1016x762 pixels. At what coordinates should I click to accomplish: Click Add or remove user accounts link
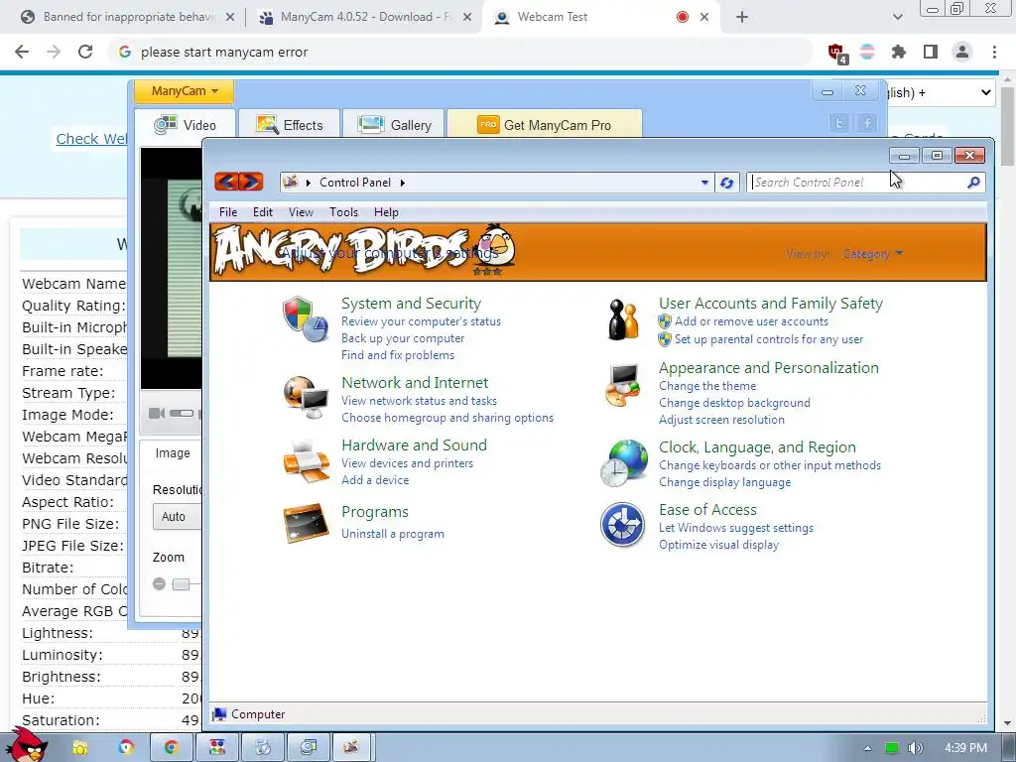point(751,321)
